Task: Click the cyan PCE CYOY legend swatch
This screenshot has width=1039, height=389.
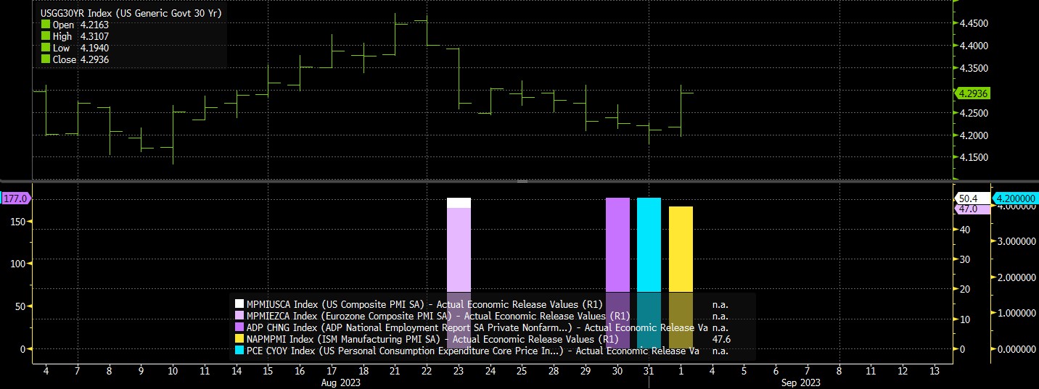Action: [239, 351]
